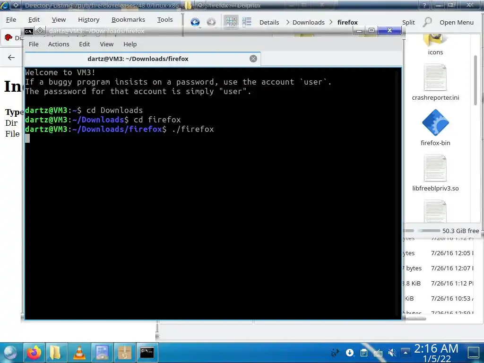Close the terminal tab with X
The height and width of the screenshot is (363, 484).
tap(253, 59)
